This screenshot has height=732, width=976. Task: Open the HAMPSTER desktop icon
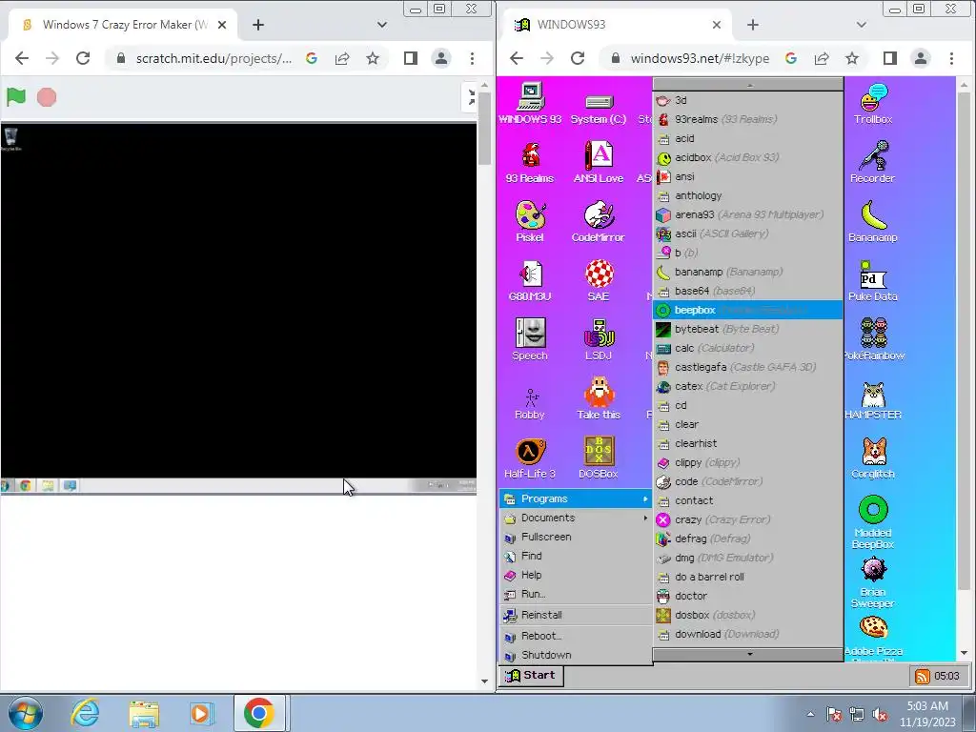point(873,399)
